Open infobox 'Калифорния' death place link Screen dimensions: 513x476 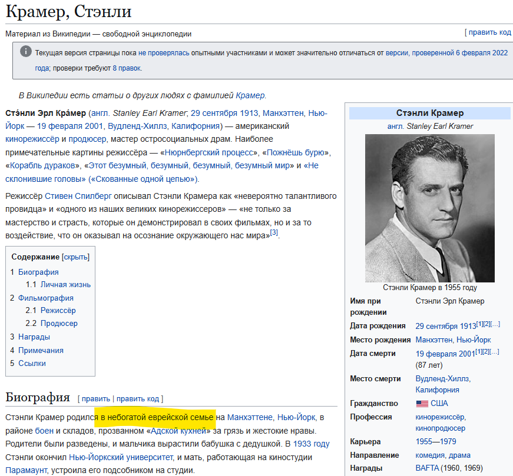pos(437,390)
